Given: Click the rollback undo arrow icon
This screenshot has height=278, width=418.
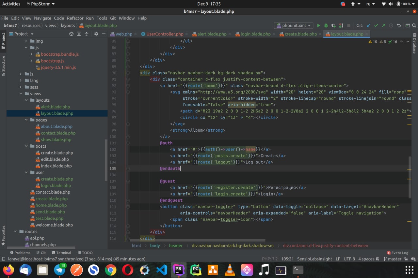Looking at the screenshot, I should click(399, 25).
